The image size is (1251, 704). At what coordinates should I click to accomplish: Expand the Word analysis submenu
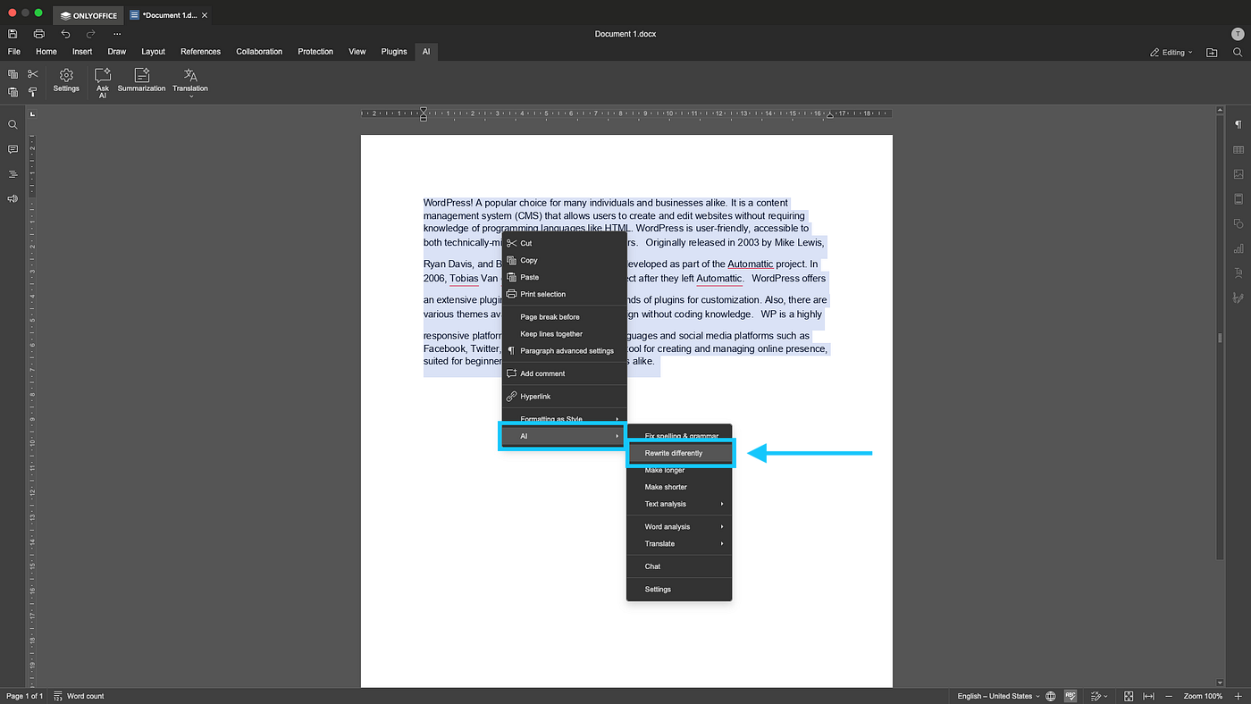tap(679, 527)
